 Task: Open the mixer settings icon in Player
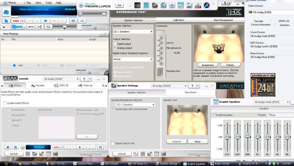(82, 21)
